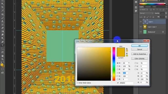Open the Fill slider arrow

[166, 17]
